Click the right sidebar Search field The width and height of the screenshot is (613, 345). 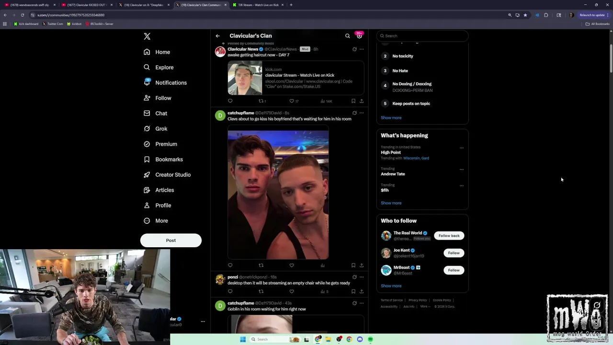(422, 35)
